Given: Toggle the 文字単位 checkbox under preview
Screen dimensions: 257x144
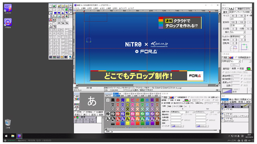Looking at the screenshot, I should 84,112.
